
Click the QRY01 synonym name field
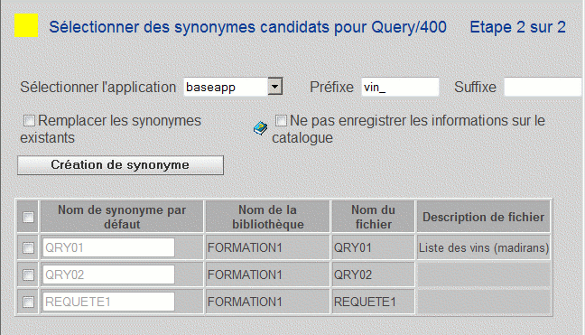(x=108, y=247)
